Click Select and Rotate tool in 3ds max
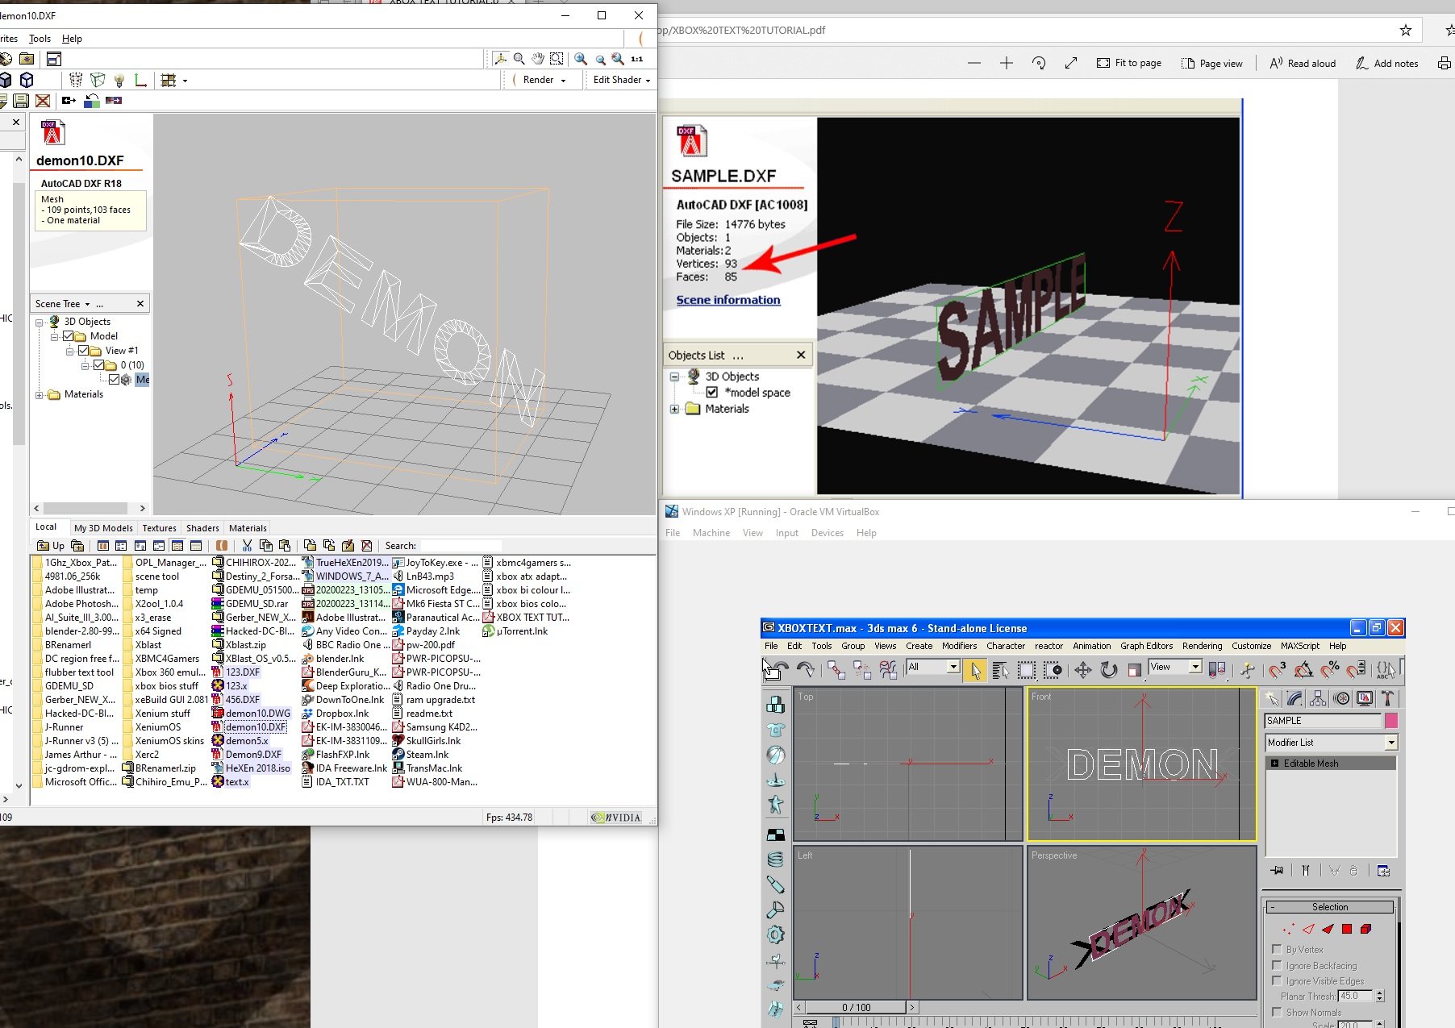 coord(1109,670)
